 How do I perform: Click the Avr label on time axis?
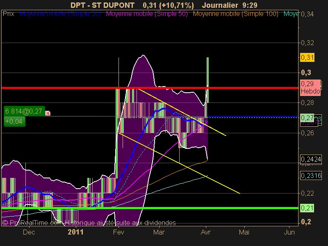tap(206, 232)
